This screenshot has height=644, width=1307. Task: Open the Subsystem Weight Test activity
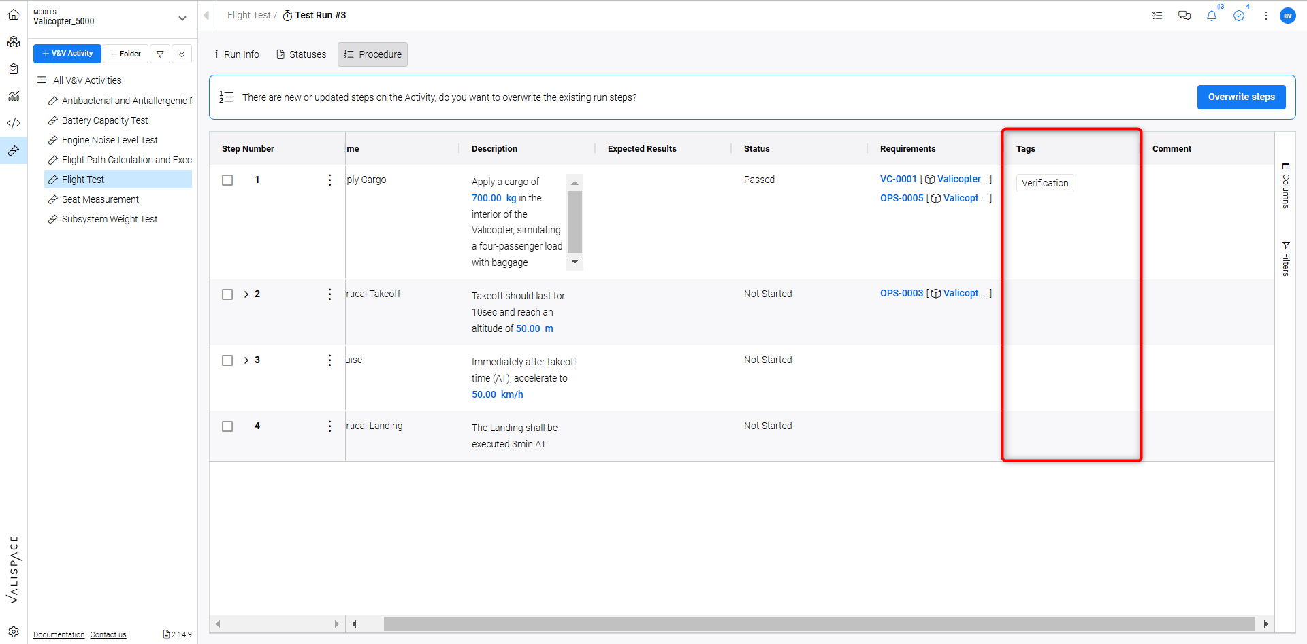(110, 219)
